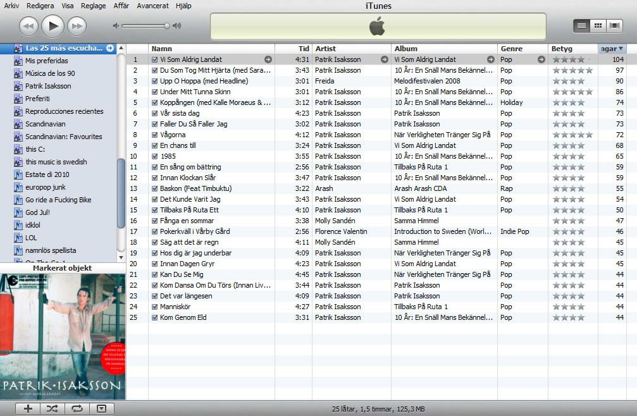Image resolution: width=637 pixels, height=416 pixels.
Task: Uncheck the Kan Du Se Mig checkbox
Action: point(154,274)
